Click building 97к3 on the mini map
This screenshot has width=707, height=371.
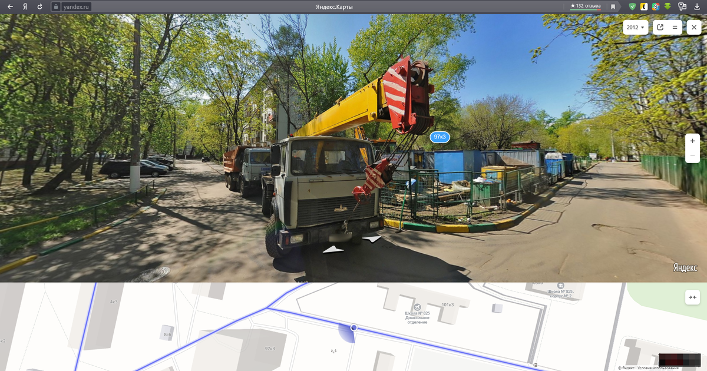pos(270,349)
